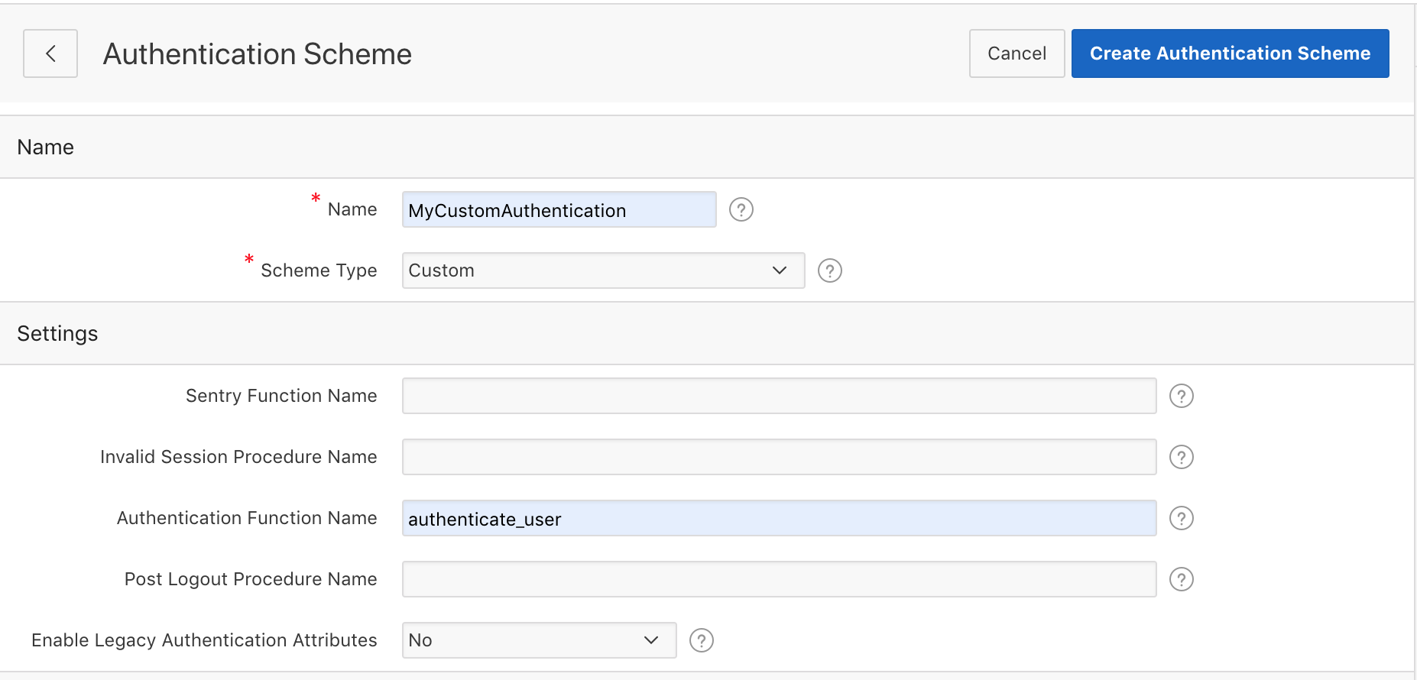Click into Sentry Function Name field
Viewport: 1417px width, 680px height.
click(778, 396)
